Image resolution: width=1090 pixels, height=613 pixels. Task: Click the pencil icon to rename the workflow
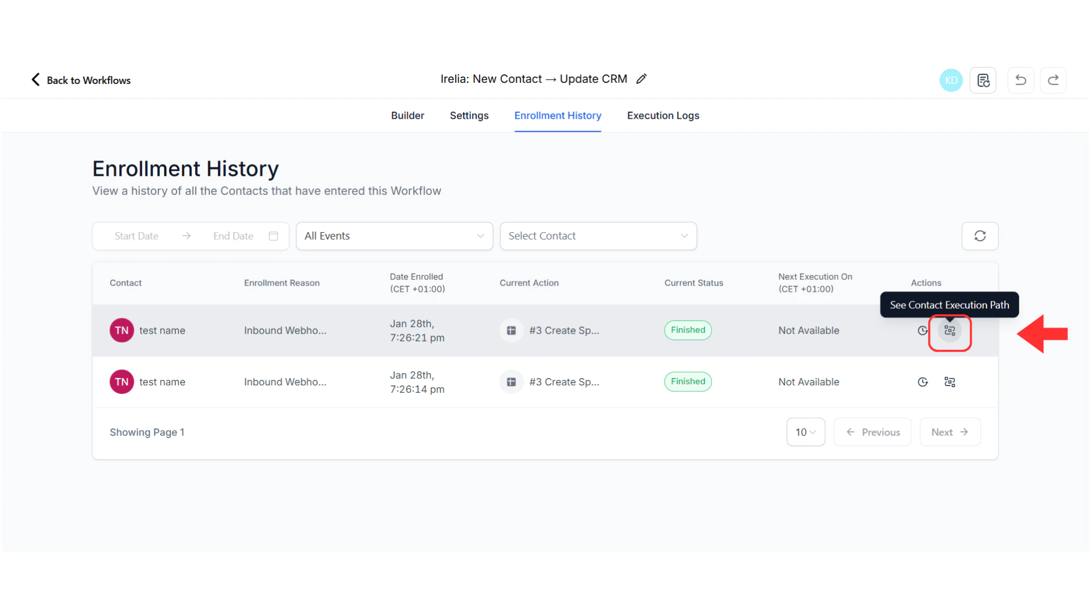click(x=642, y=78)
